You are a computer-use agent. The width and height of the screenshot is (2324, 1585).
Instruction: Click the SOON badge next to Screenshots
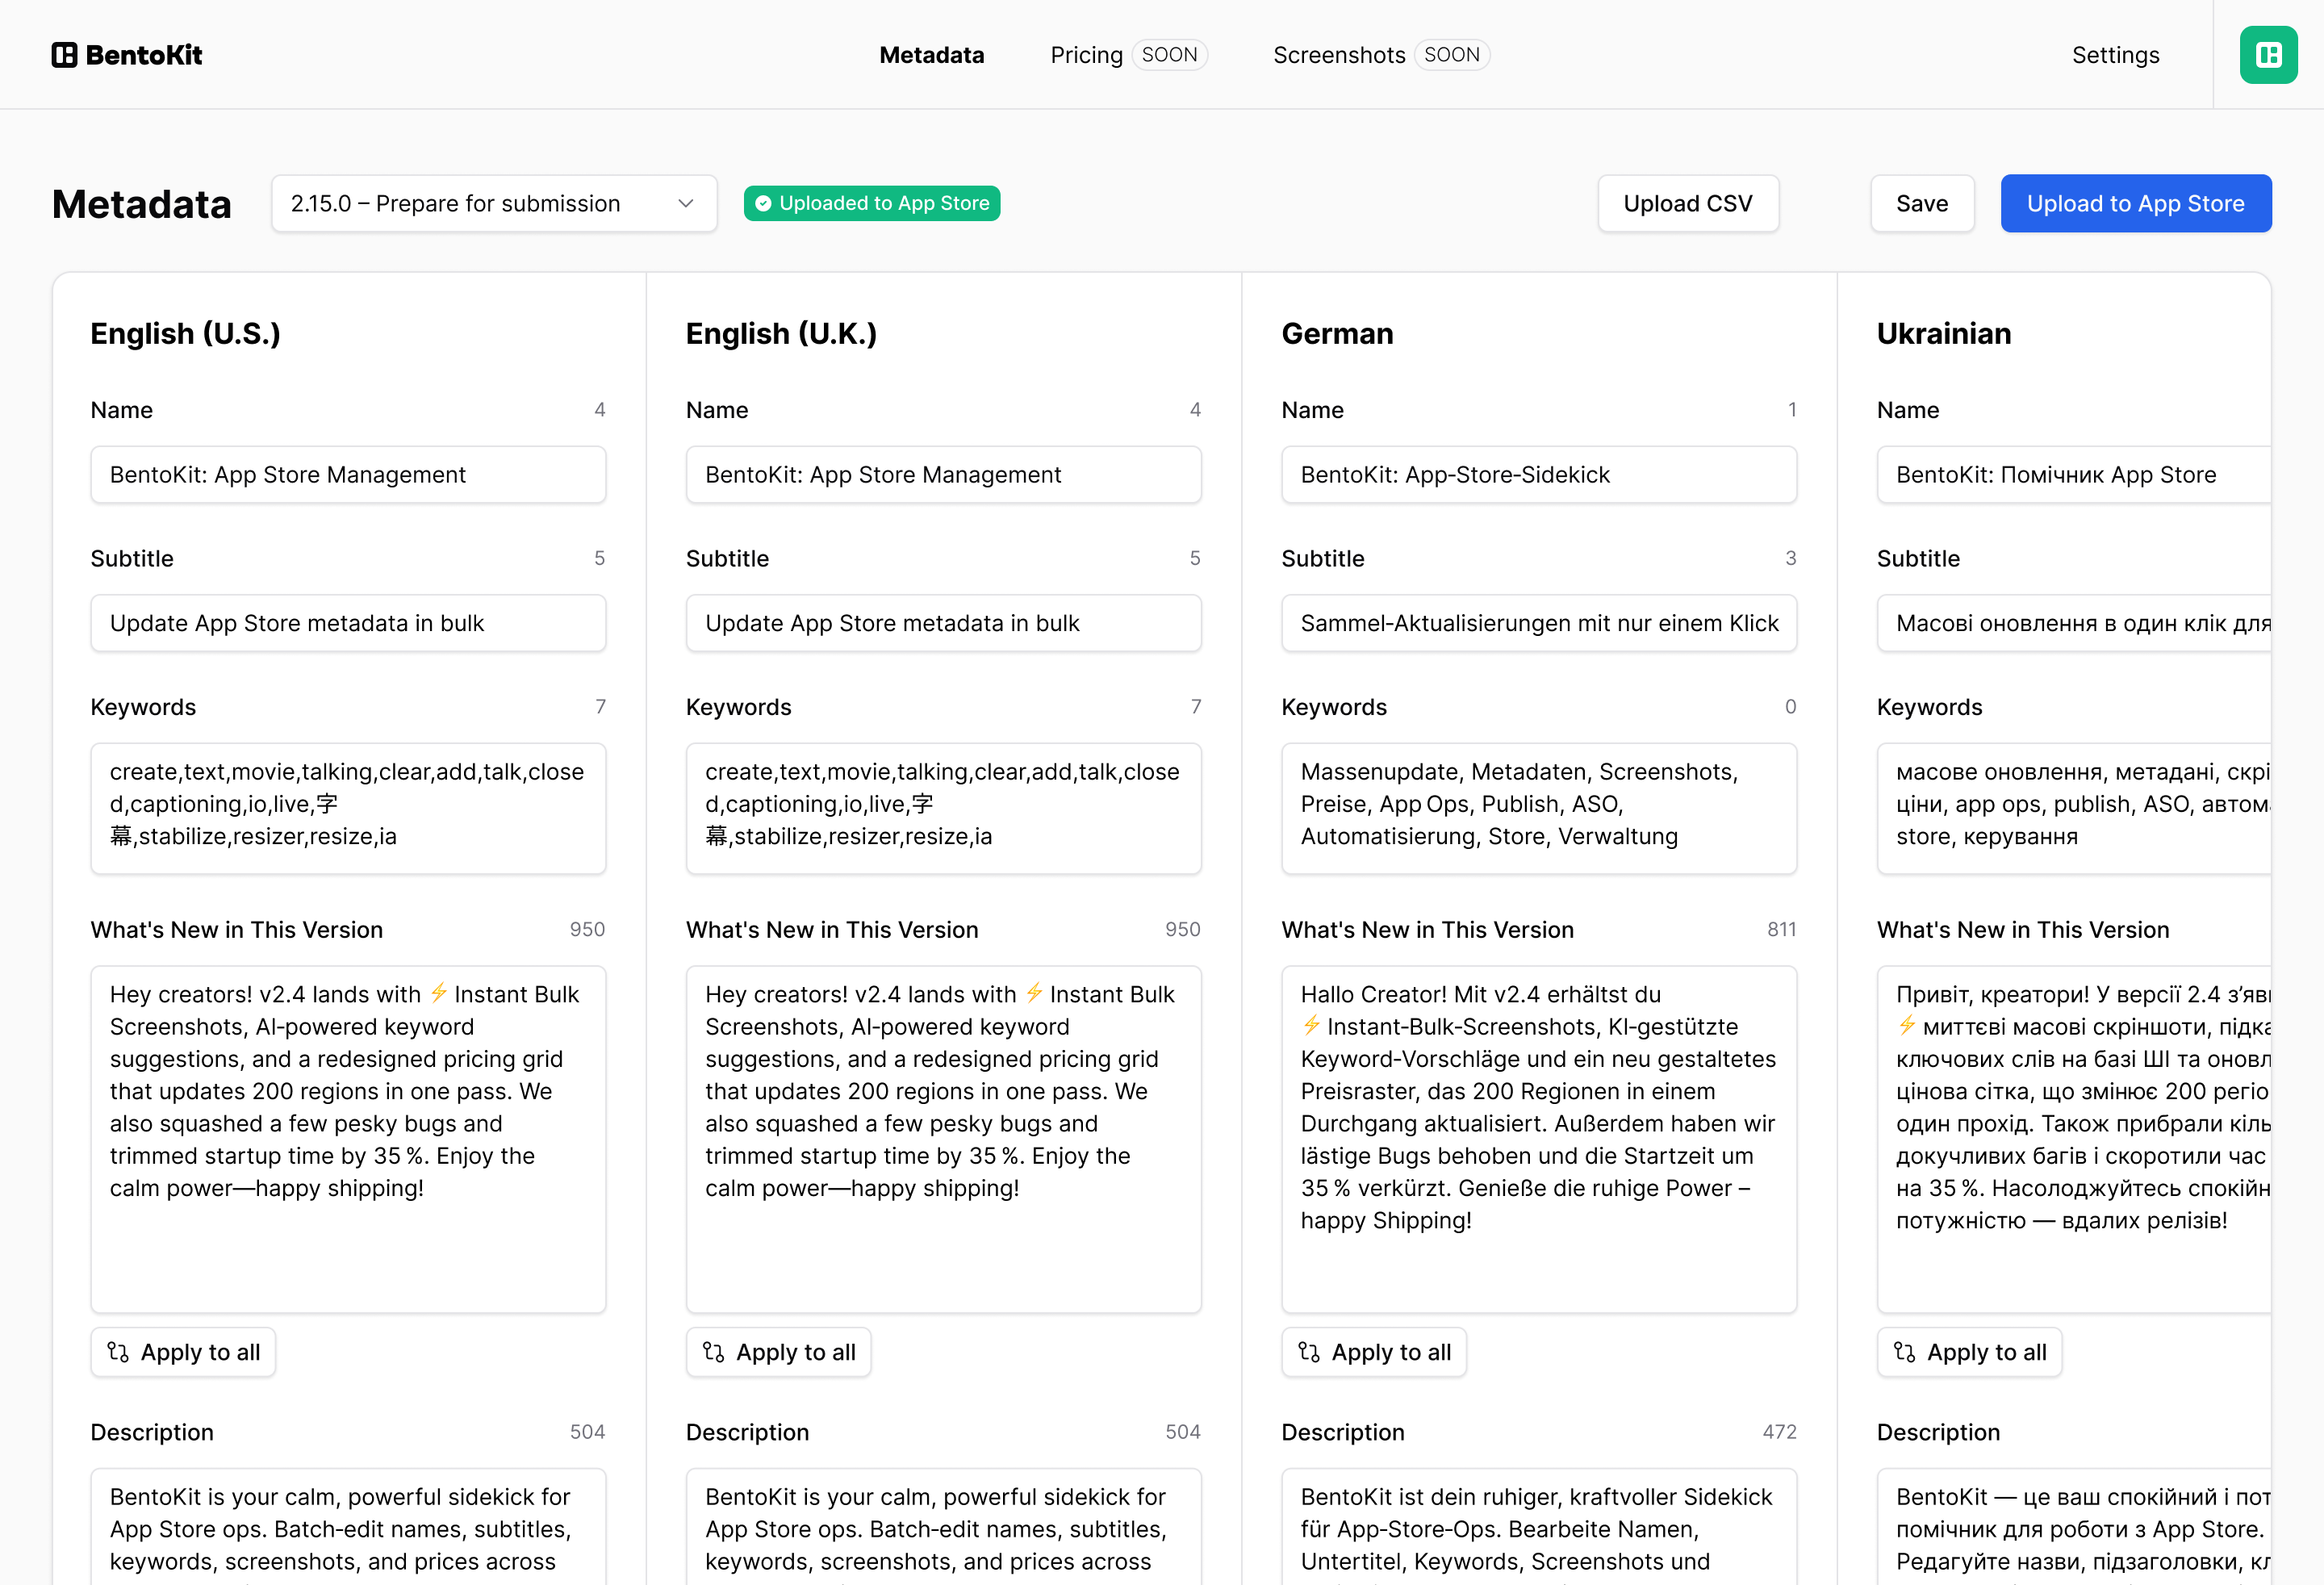point(1451,55)
